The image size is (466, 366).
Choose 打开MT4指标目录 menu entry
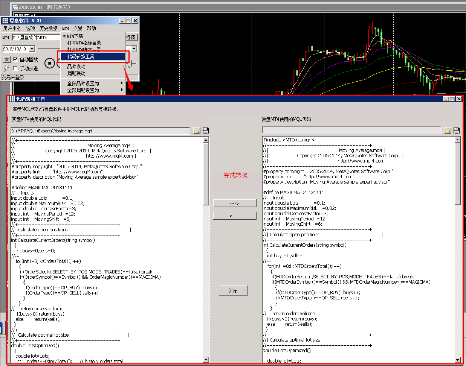[x=84, y=43]
